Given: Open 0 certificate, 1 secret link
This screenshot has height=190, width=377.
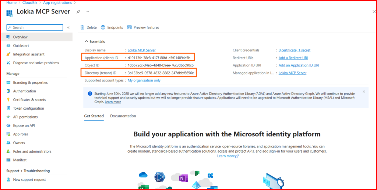Looking at the screenshot, I should (x=295, y=50).
